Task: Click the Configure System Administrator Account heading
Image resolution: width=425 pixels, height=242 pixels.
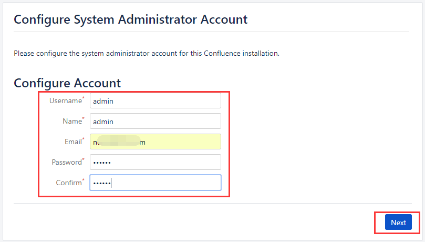Action: (131, 19)
